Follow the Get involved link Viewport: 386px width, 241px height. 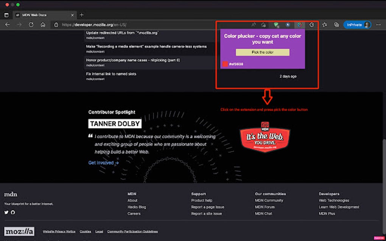click(x=101, y=162)
